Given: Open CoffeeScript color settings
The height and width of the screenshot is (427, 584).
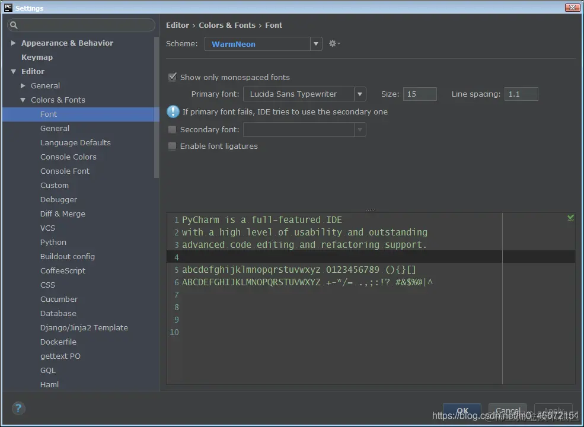Looking at the screenshot, I should [x=63, y=270].
